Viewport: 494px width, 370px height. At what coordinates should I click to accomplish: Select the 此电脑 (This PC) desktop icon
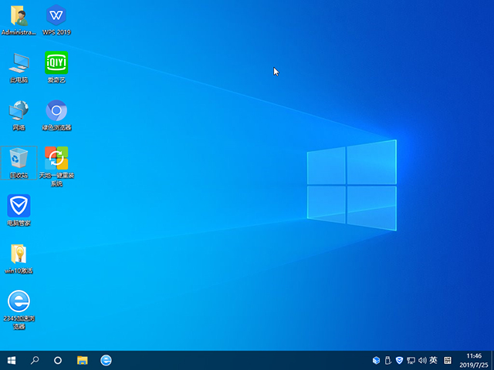[19, 68]
